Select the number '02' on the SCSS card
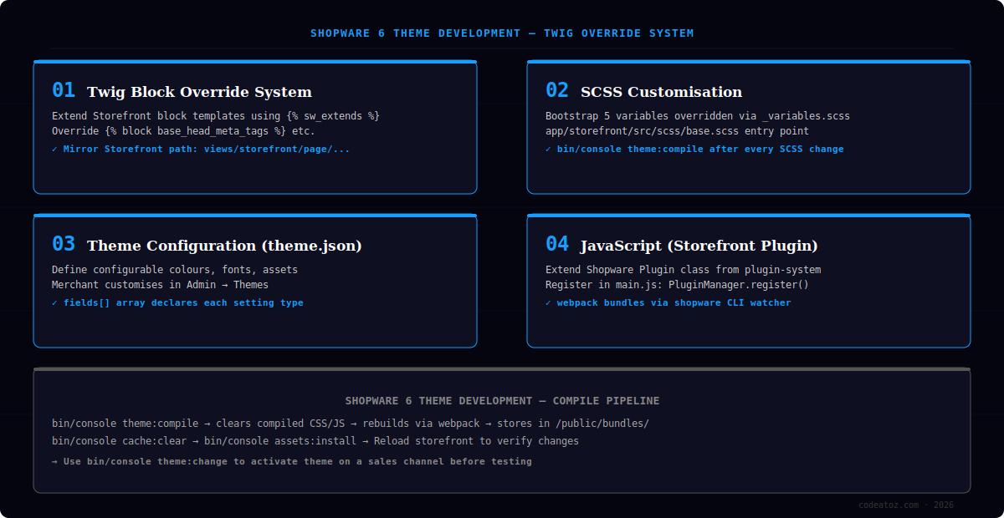Screen dimensions: 1004x518 pyautogui.click(x=557, y=90)
